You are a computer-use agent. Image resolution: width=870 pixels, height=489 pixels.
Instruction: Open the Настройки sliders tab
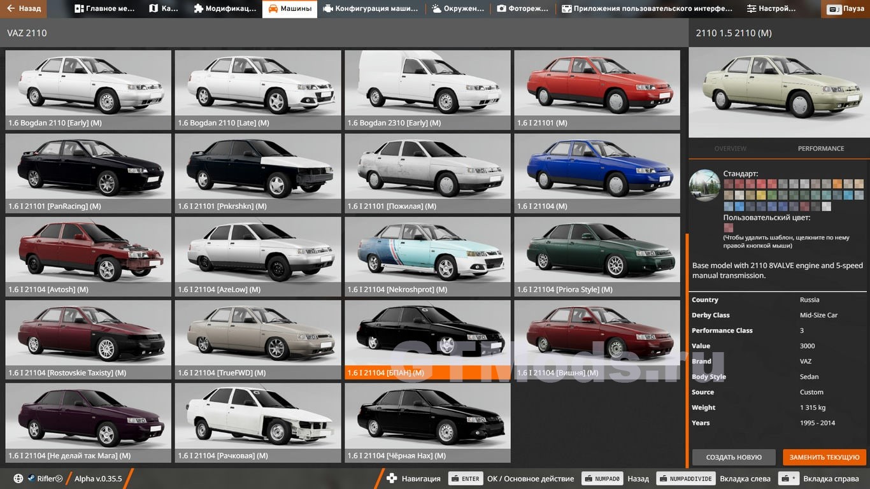[772, 9]
